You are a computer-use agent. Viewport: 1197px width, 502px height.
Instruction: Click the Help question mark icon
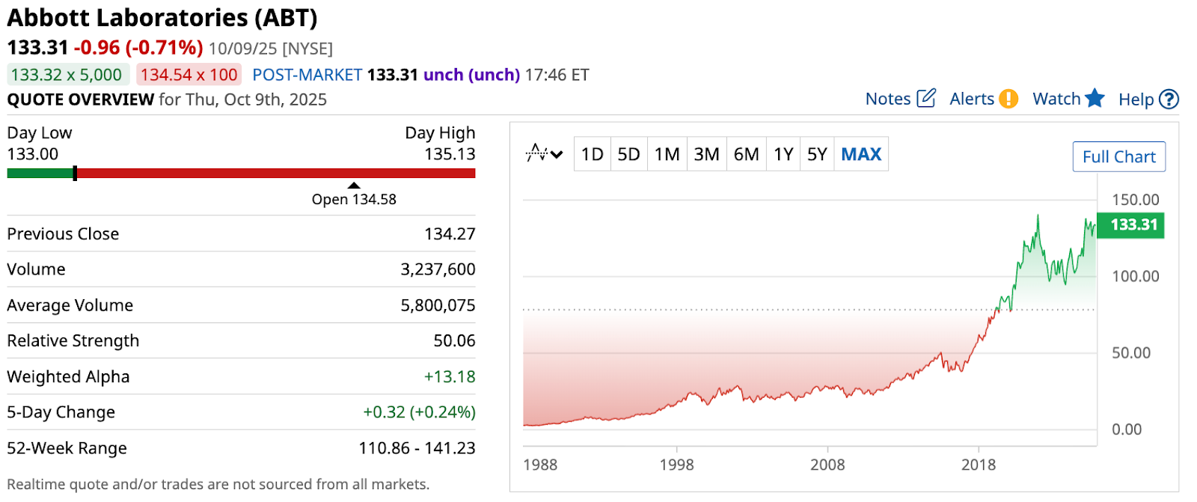click(1169, 100)
